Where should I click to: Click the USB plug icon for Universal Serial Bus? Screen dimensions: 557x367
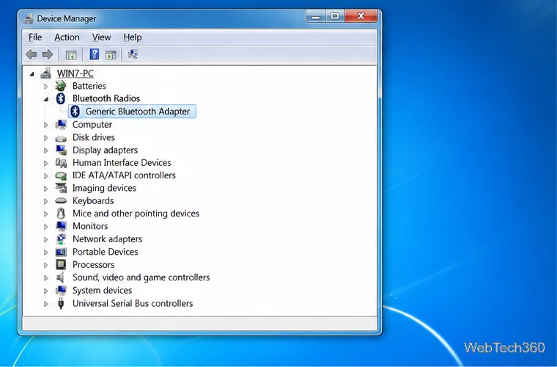61,303
